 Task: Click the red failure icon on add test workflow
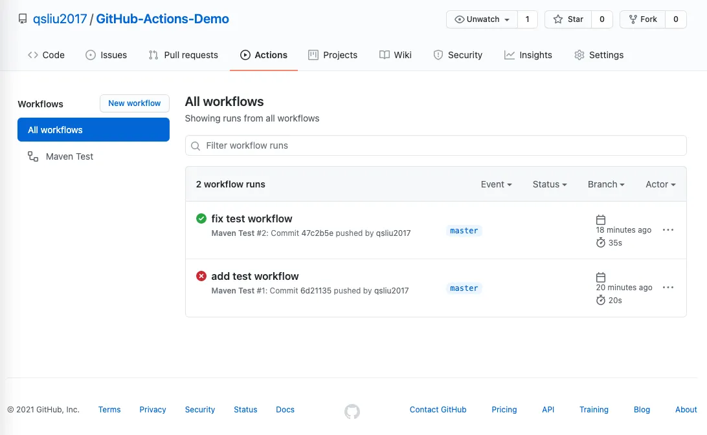(201, 276)
